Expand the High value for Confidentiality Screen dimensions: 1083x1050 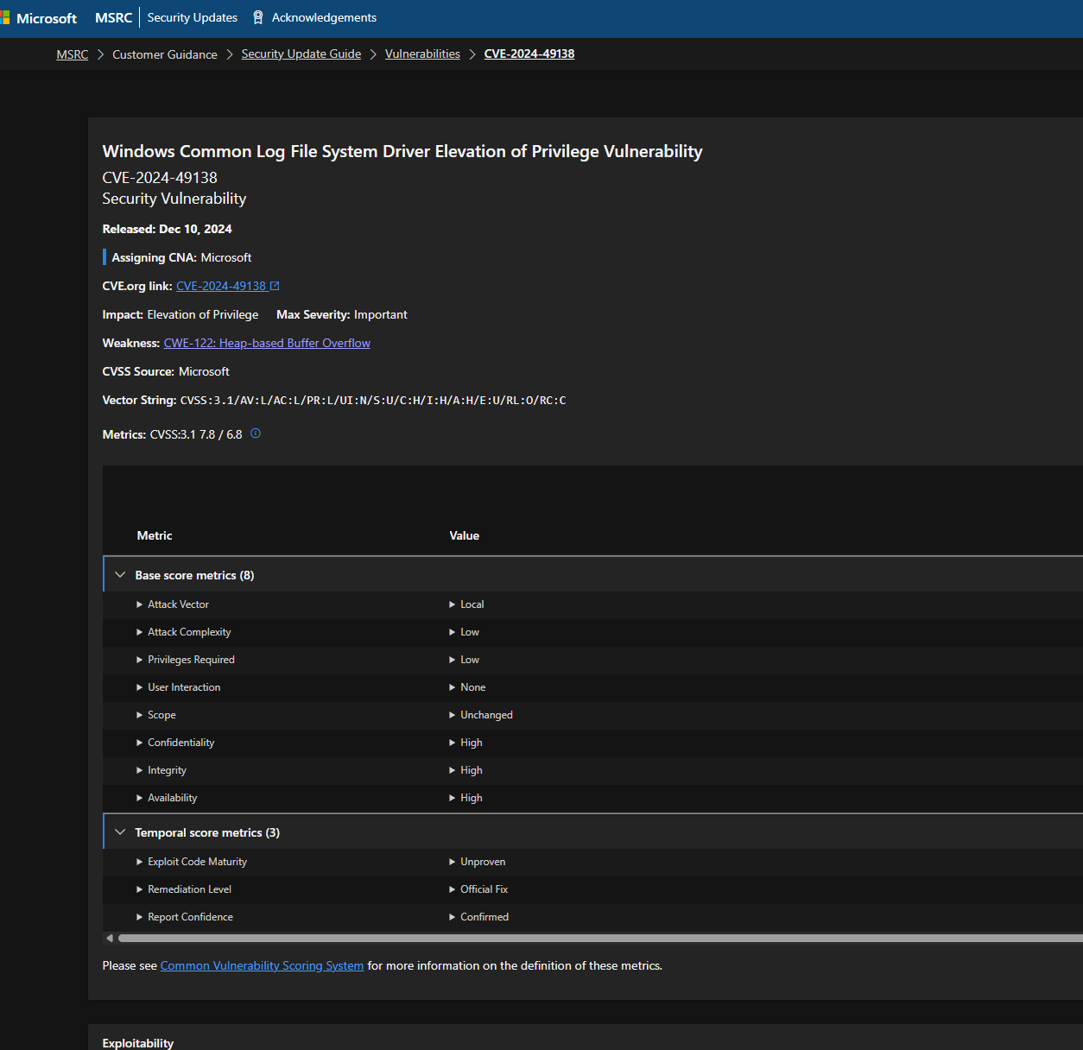(x=453, y=743)
